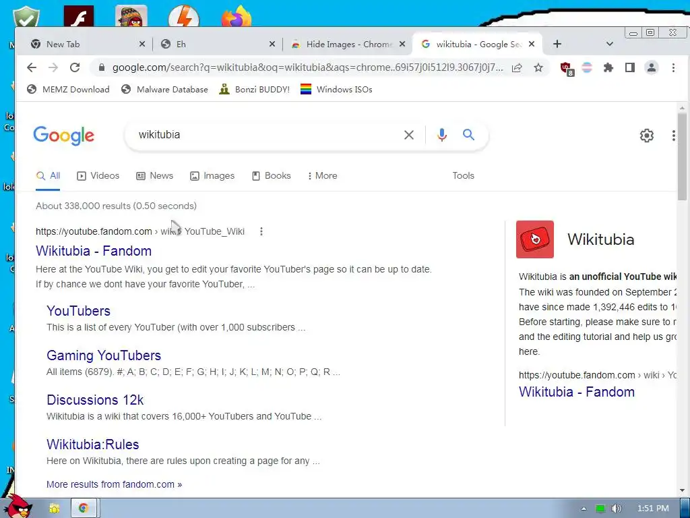Open the YouTubers sitelink
Viewport: 690px width, 518px height.
pyautogui.click(x=78, y=310)
